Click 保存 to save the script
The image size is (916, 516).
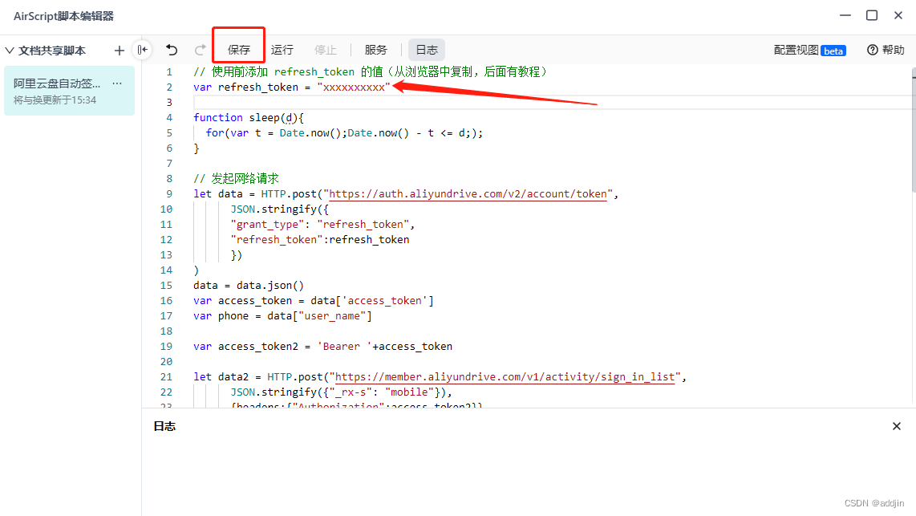[x=239, y=50]
